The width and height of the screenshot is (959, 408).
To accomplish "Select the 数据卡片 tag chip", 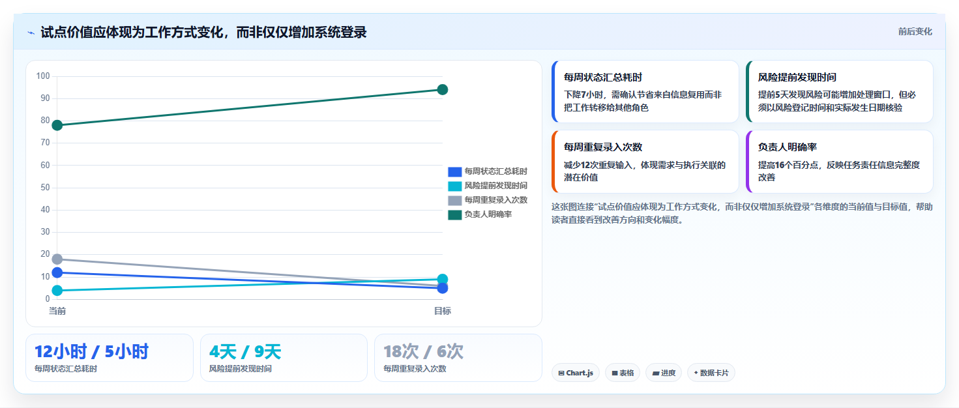I will click(x=711, y=373).
